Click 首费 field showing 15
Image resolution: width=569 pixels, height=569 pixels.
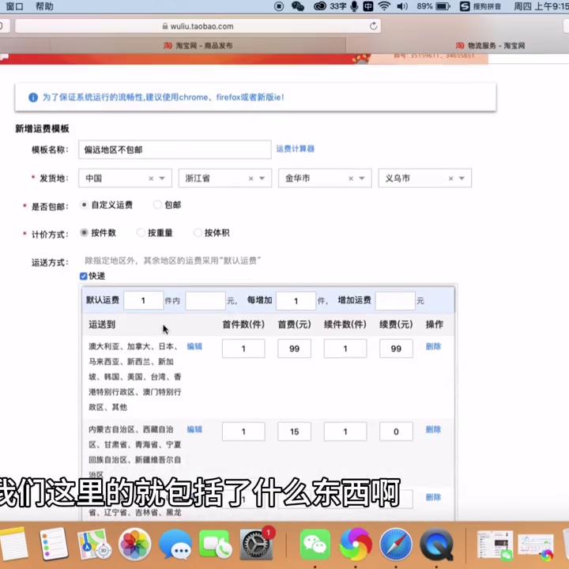294,431
